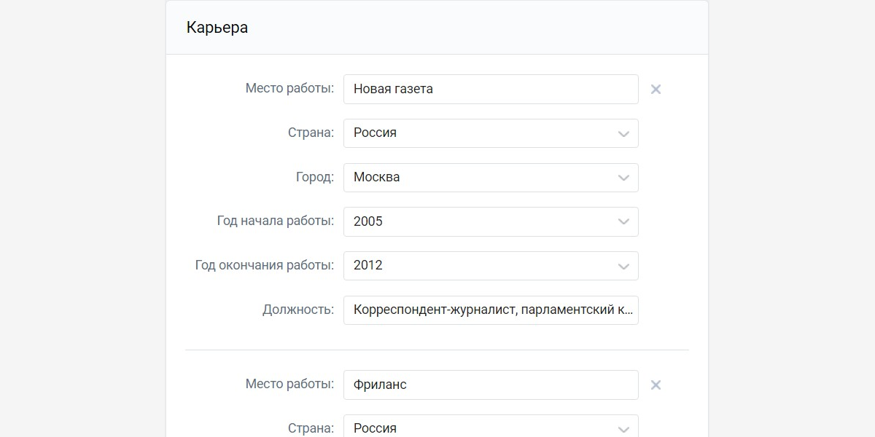The height and width of the screenshot is (437, 875).
Task: Click chevron arrow beside year 2005
Action: (x=623, y=222)
